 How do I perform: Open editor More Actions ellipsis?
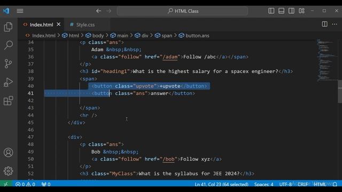[x=335, y=24]
